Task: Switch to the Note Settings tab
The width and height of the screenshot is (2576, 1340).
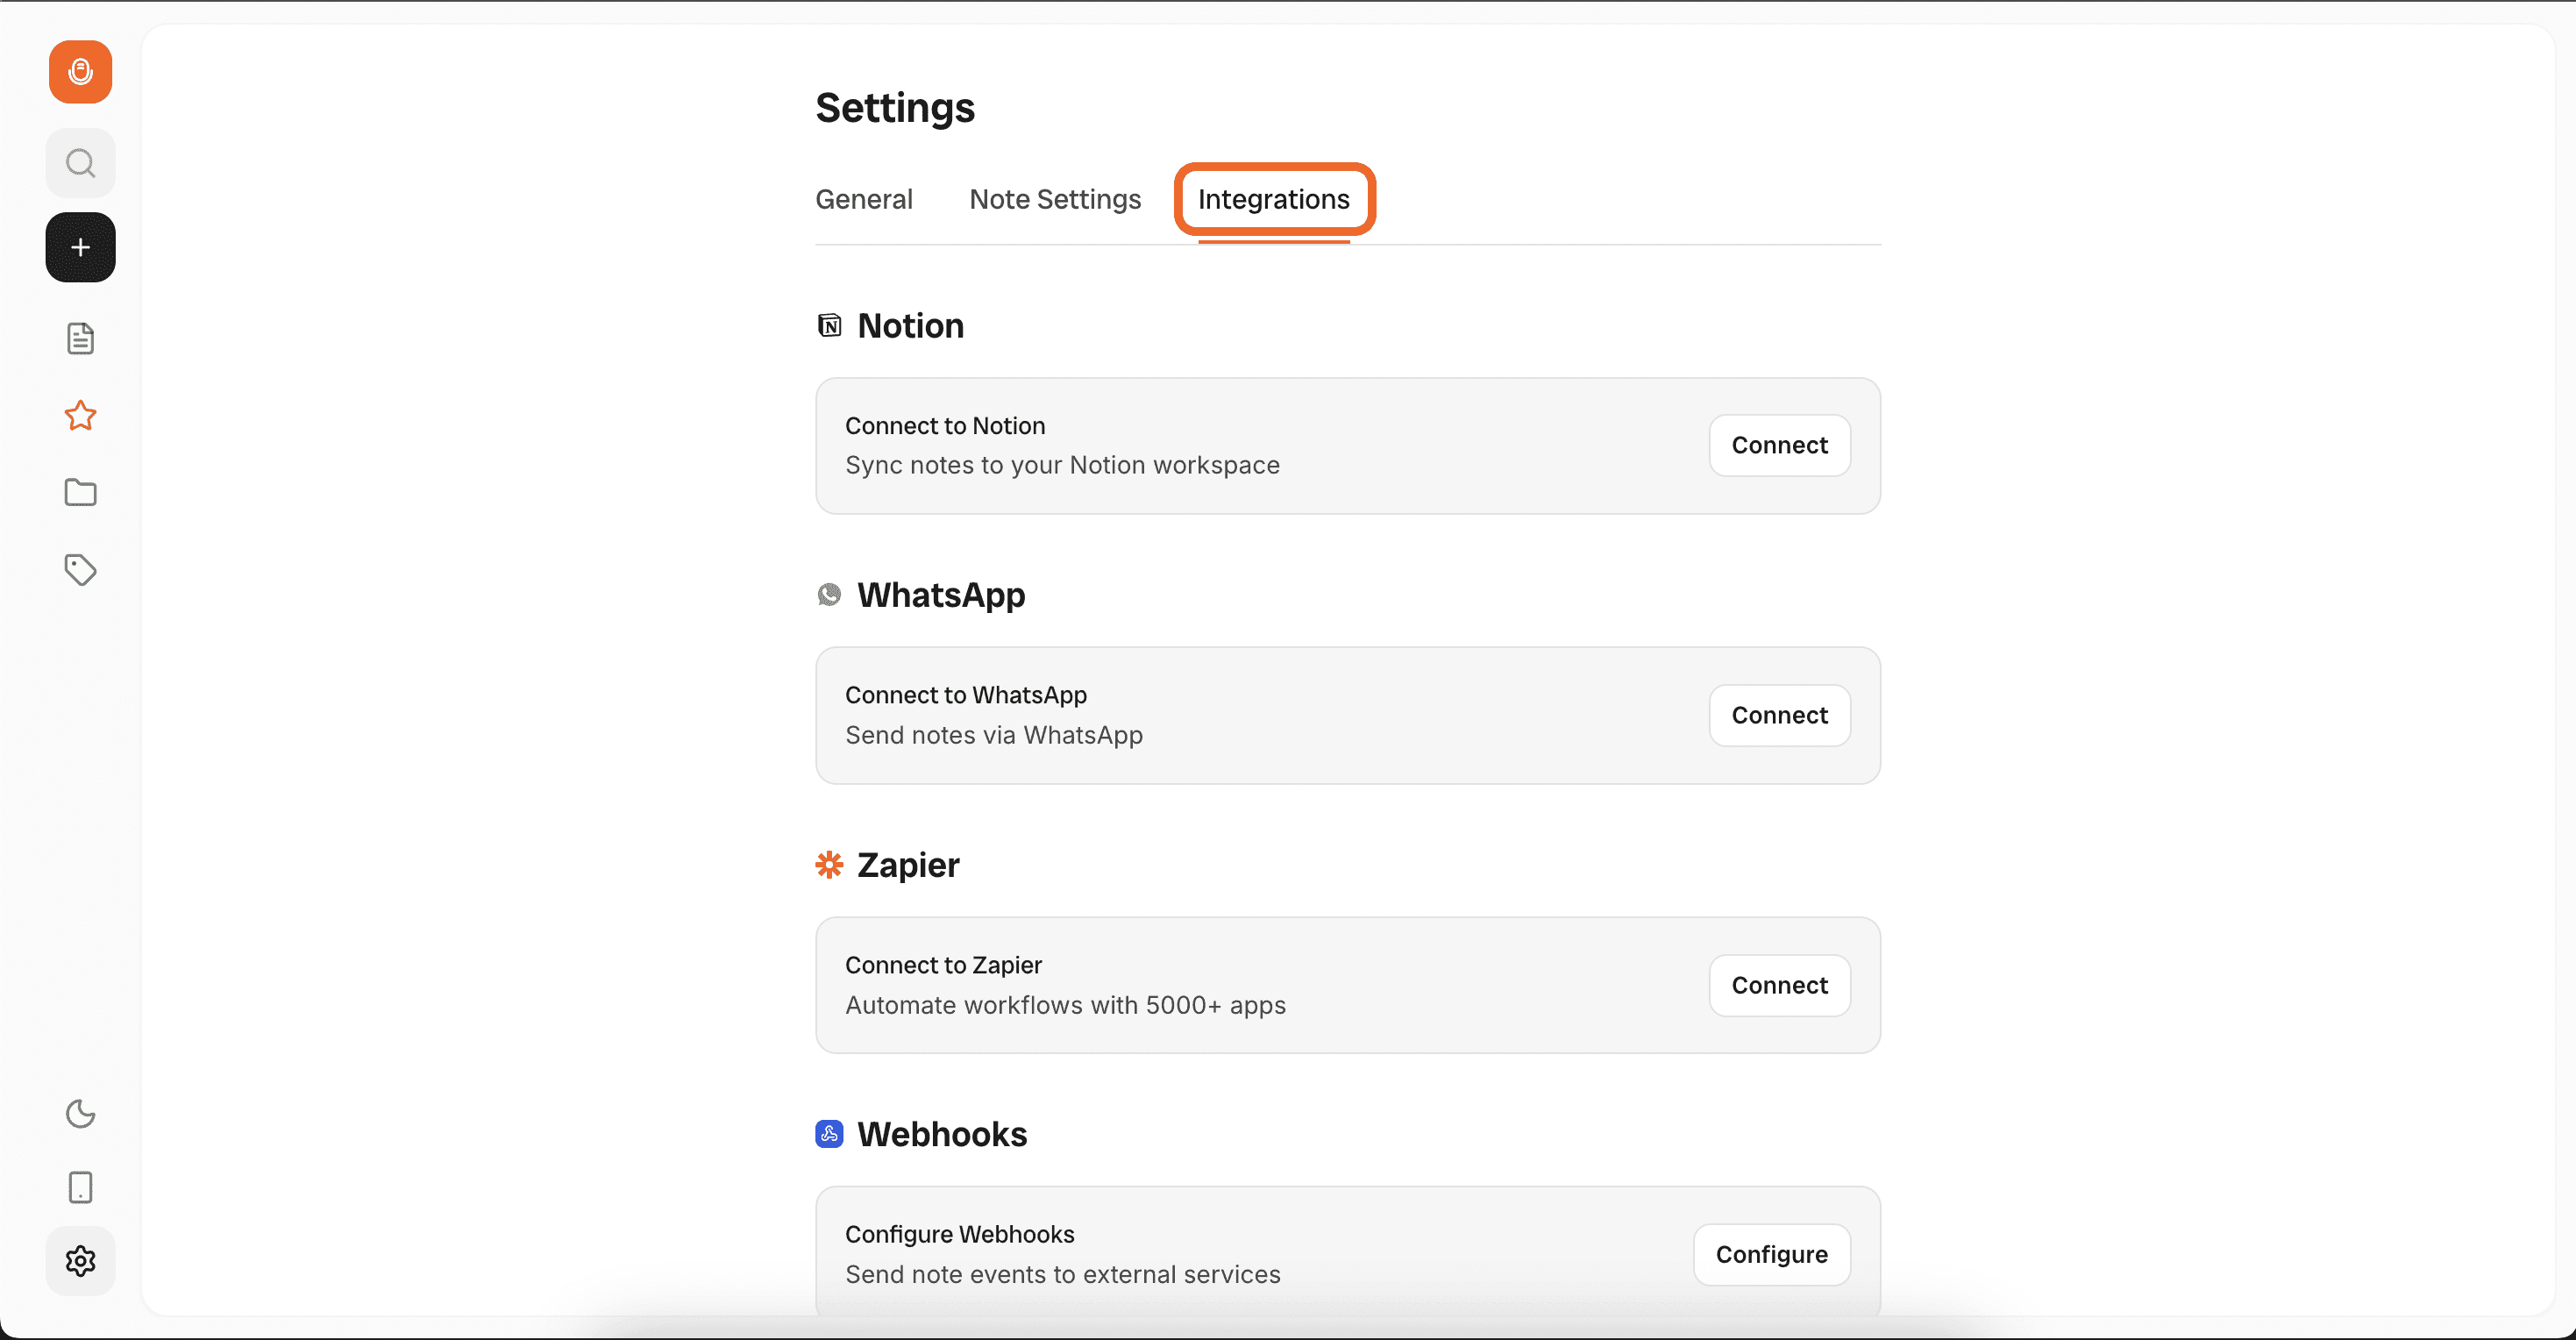Action: pyautogui.click(x=1054, y=199)
